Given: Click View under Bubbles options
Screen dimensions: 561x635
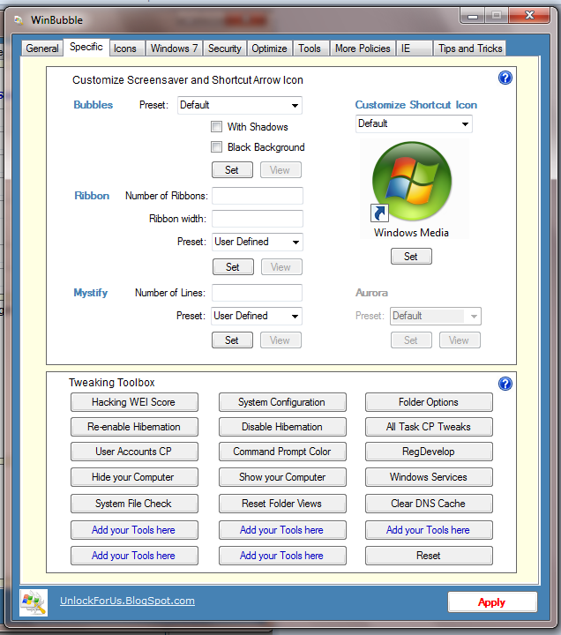Looking at the screenshot, I should tap(280, 170).
